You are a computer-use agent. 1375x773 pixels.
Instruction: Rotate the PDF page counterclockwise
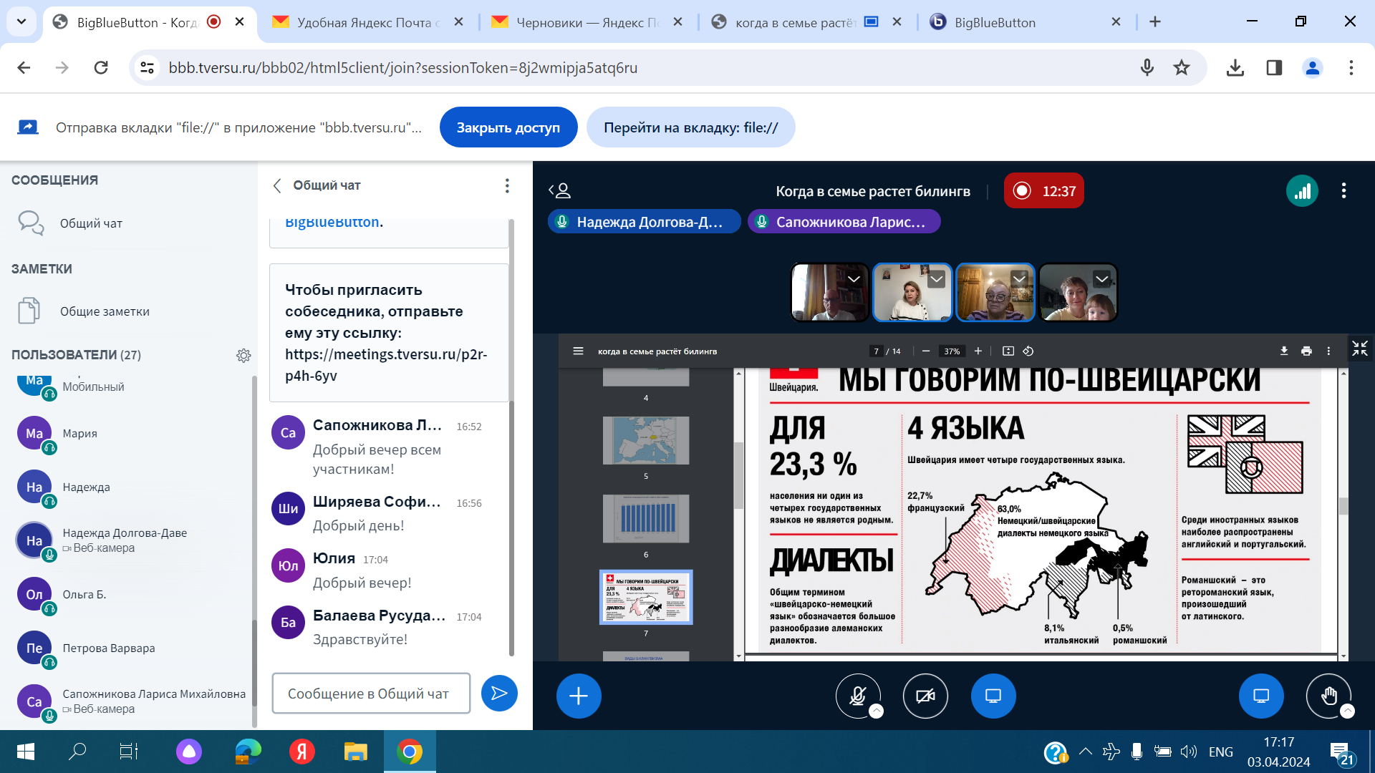(1028, 351)
